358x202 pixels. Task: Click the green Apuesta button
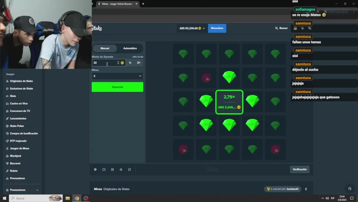[117, 87]
